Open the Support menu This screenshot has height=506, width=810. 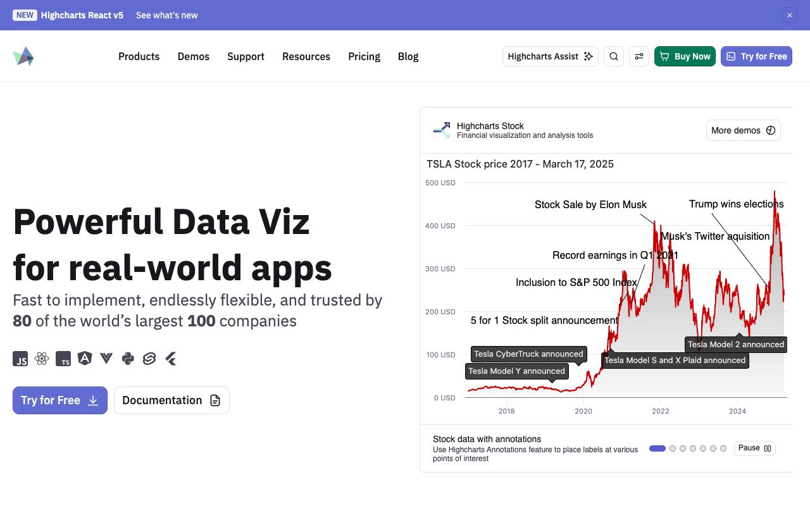pos(246,56)
